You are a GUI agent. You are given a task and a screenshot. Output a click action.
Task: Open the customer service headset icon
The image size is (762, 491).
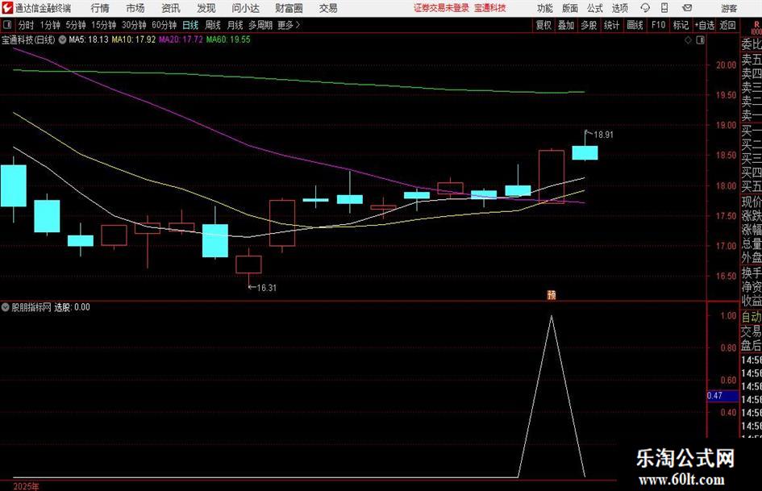[x=645, y=8]
